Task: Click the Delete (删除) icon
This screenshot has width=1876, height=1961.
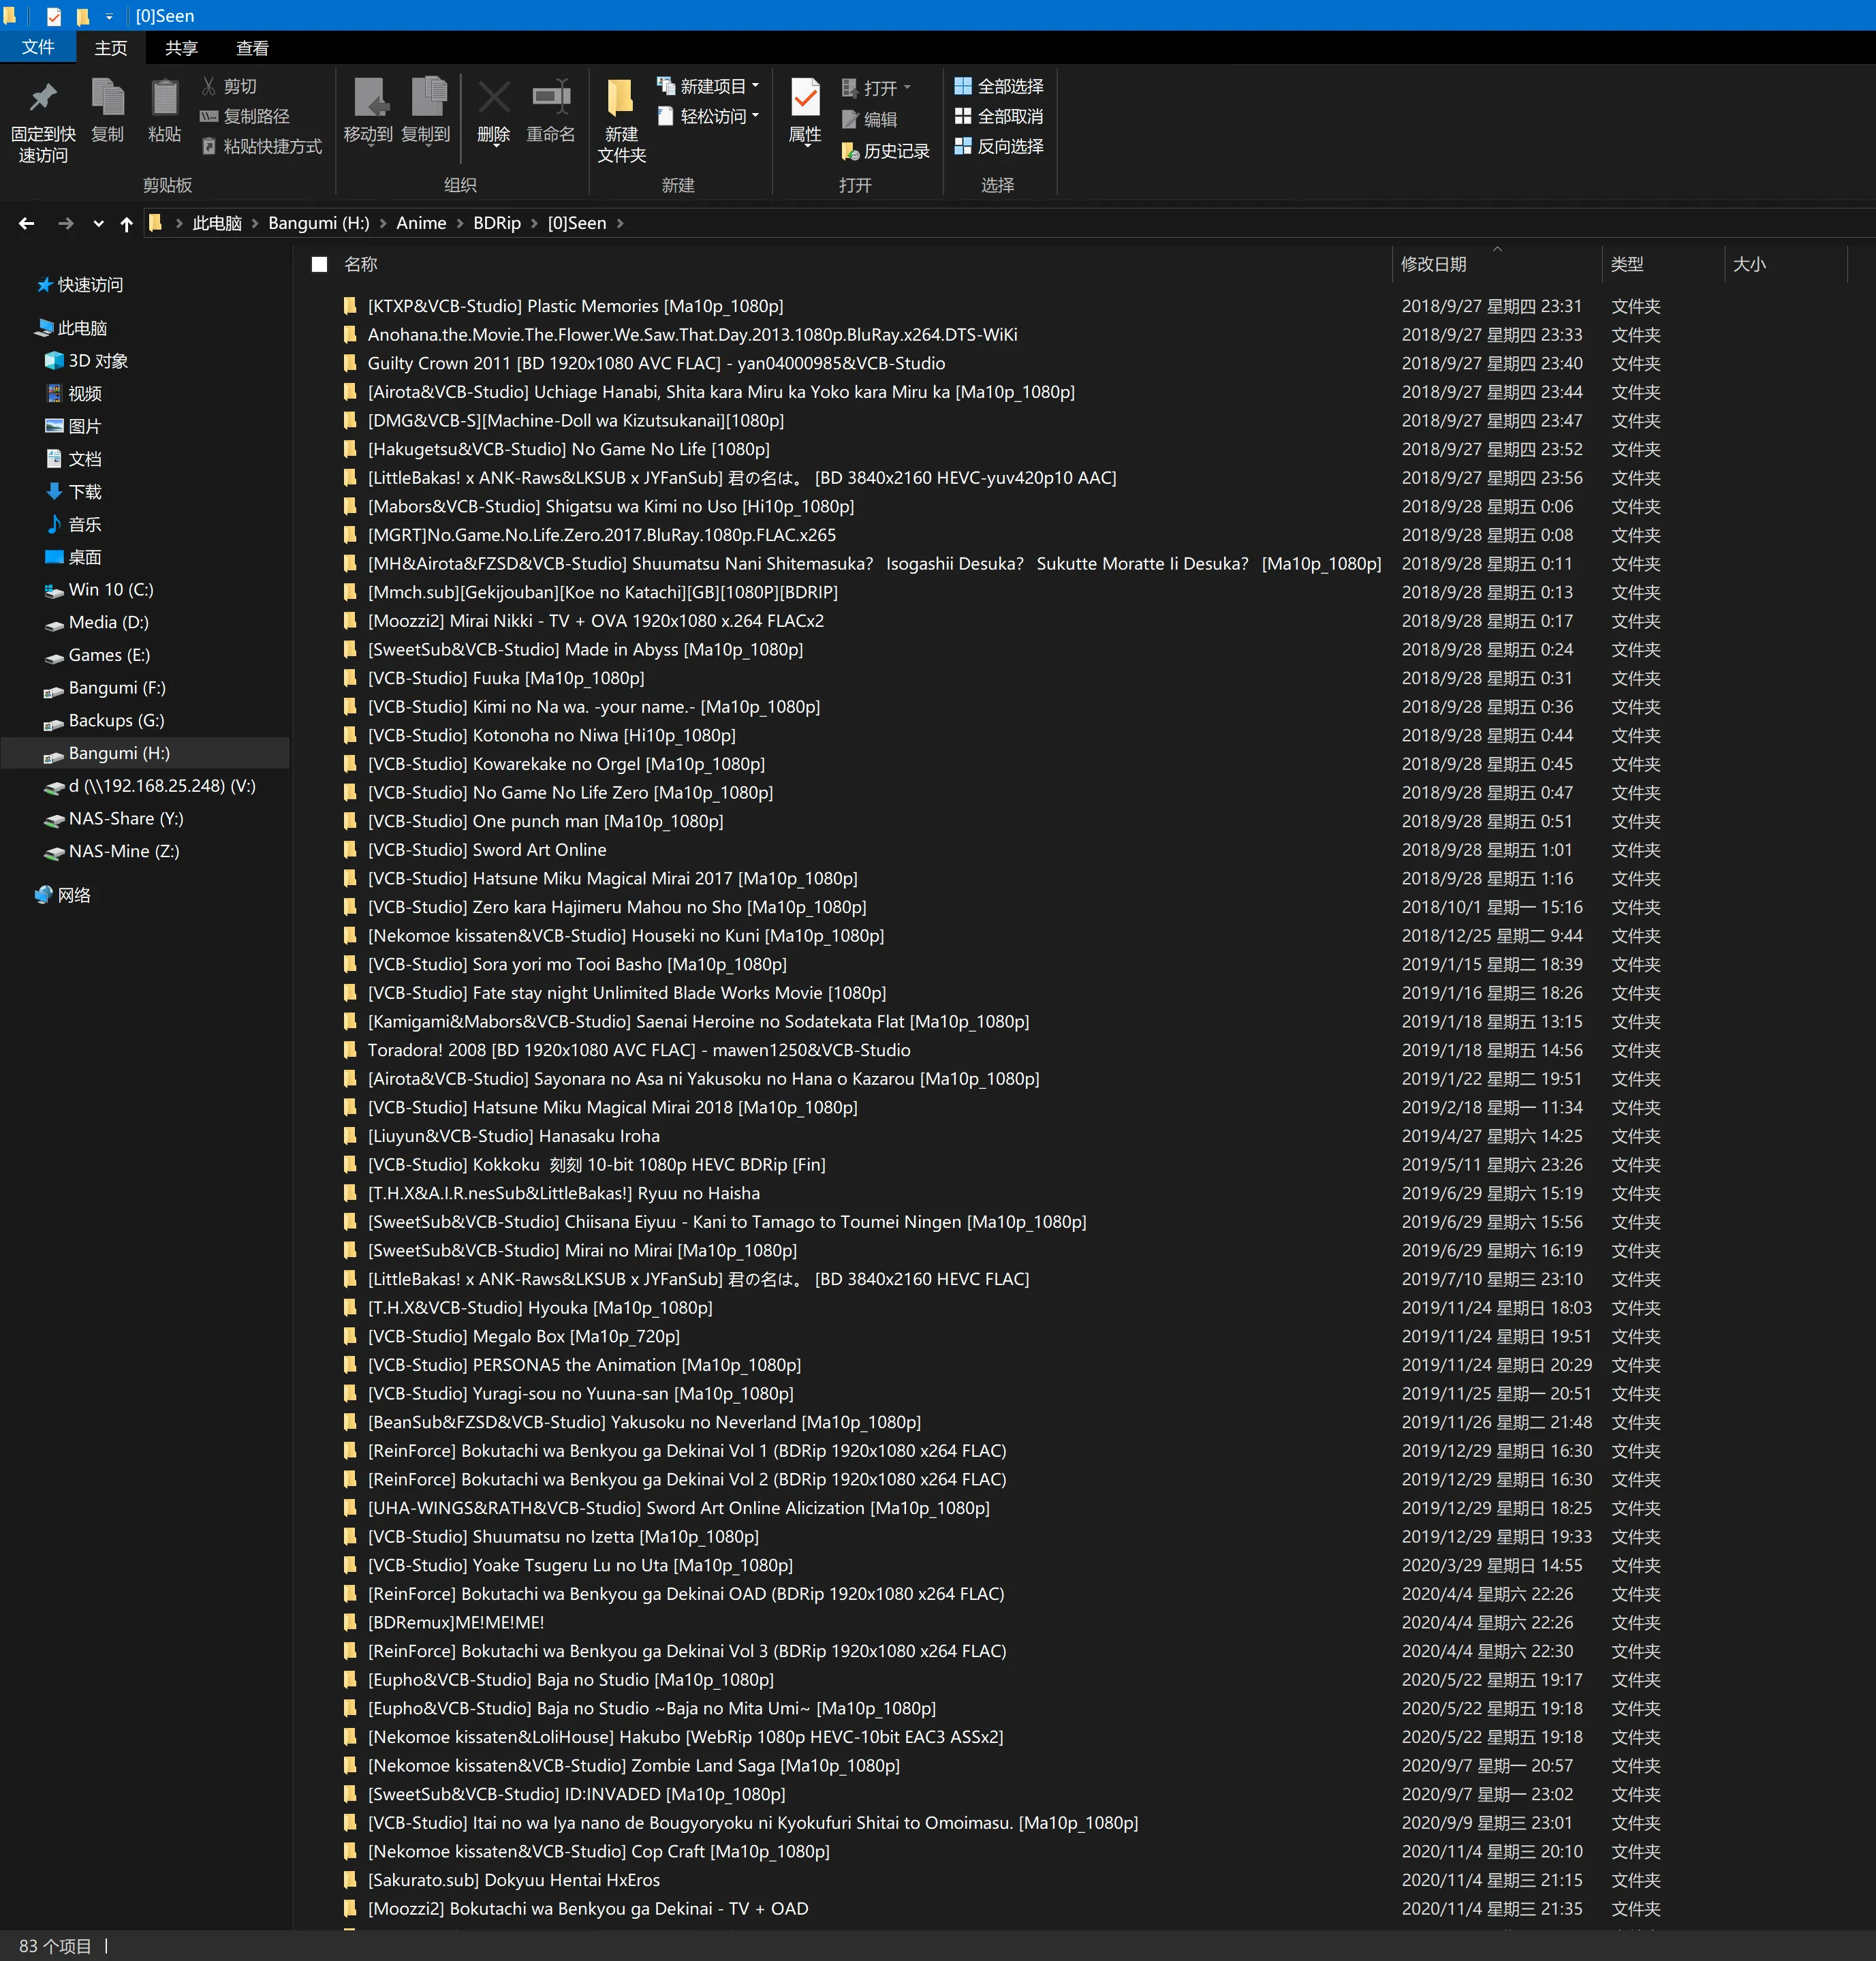Action: 494,98
